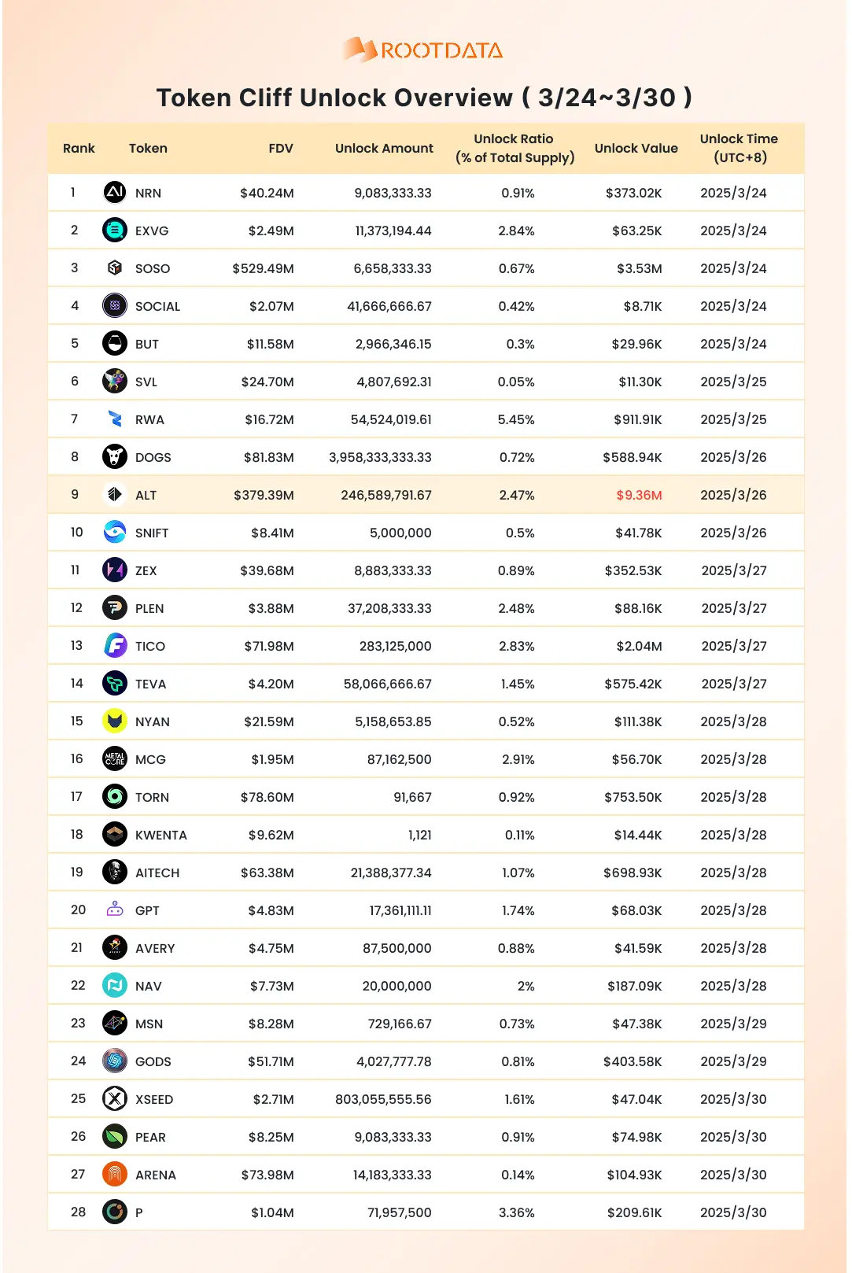Click the Unlock Amount column header
Image resolution: width=852 pixels, height=1273 pixels.
384,148
